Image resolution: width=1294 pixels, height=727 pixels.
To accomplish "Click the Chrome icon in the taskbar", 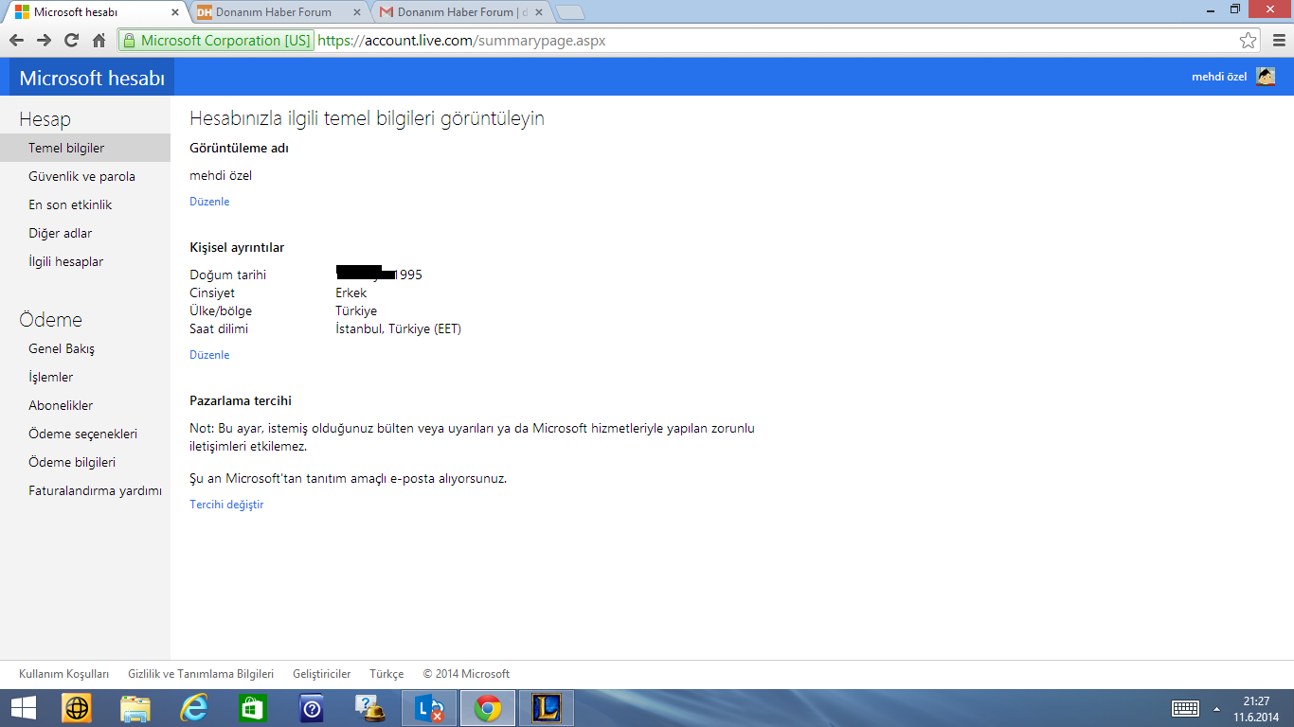I will tap(489, 708).
